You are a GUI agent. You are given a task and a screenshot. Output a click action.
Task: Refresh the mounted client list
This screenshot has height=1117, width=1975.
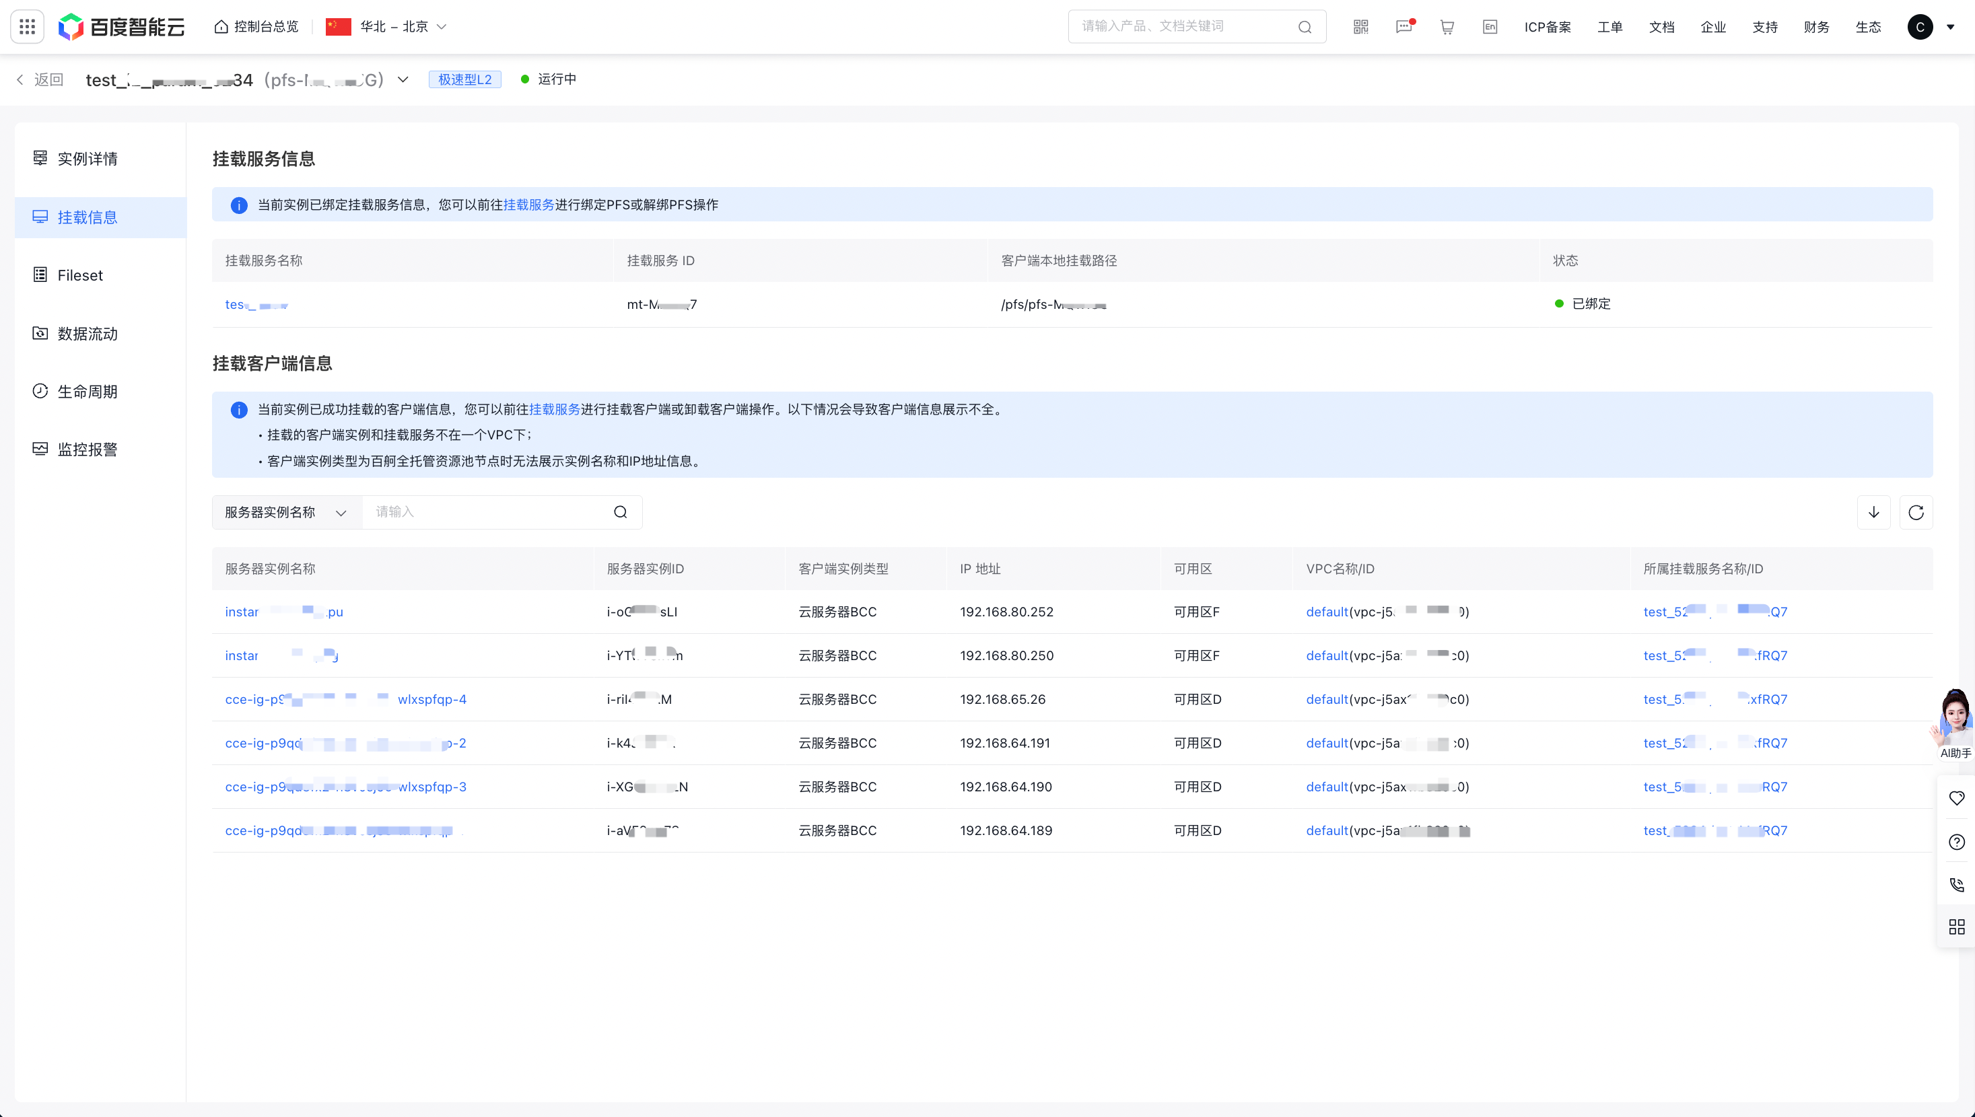(1915, 513)
